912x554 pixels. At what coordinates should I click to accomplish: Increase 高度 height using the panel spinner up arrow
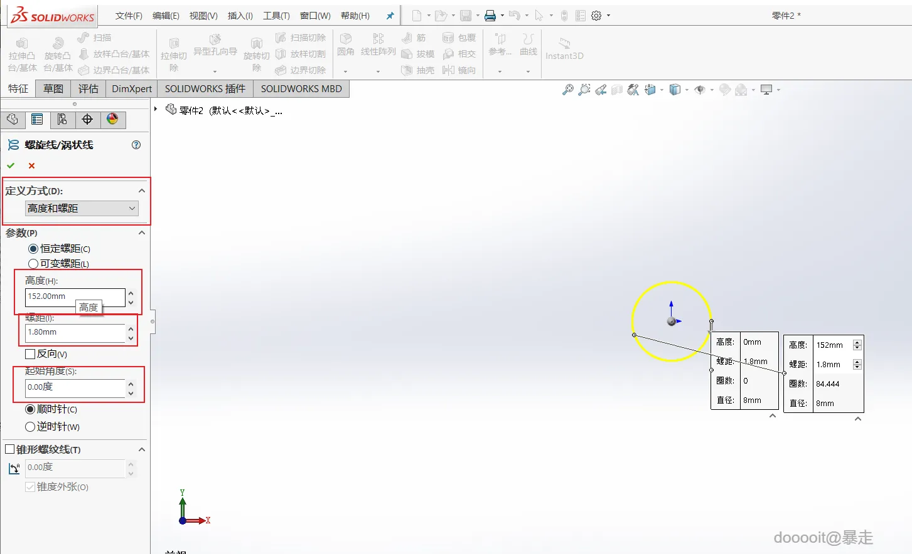coord(131,293)
